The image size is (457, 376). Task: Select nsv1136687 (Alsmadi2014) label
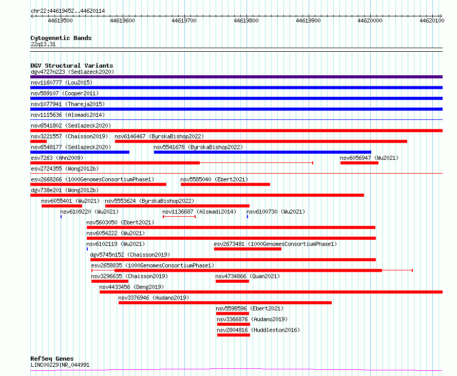tap(199, 212)
